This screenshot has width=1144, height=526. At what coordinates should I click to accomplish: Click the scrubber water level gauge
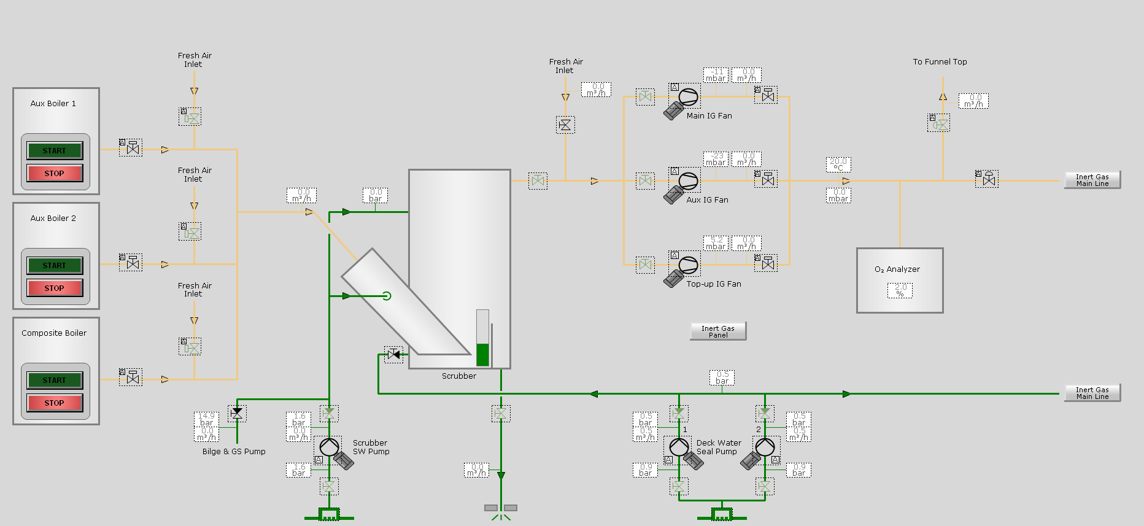tap(483, 338)
